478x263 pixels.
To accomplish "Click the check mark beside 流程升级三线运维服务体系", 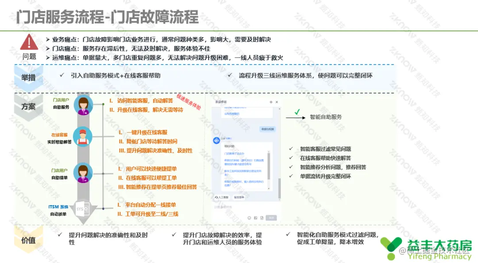I will [x=230, y=75].
